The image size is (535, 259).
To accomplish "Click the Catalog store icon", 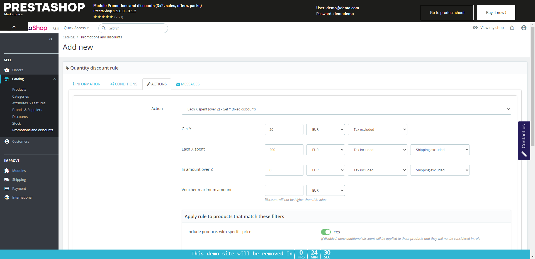I will 7,79.
